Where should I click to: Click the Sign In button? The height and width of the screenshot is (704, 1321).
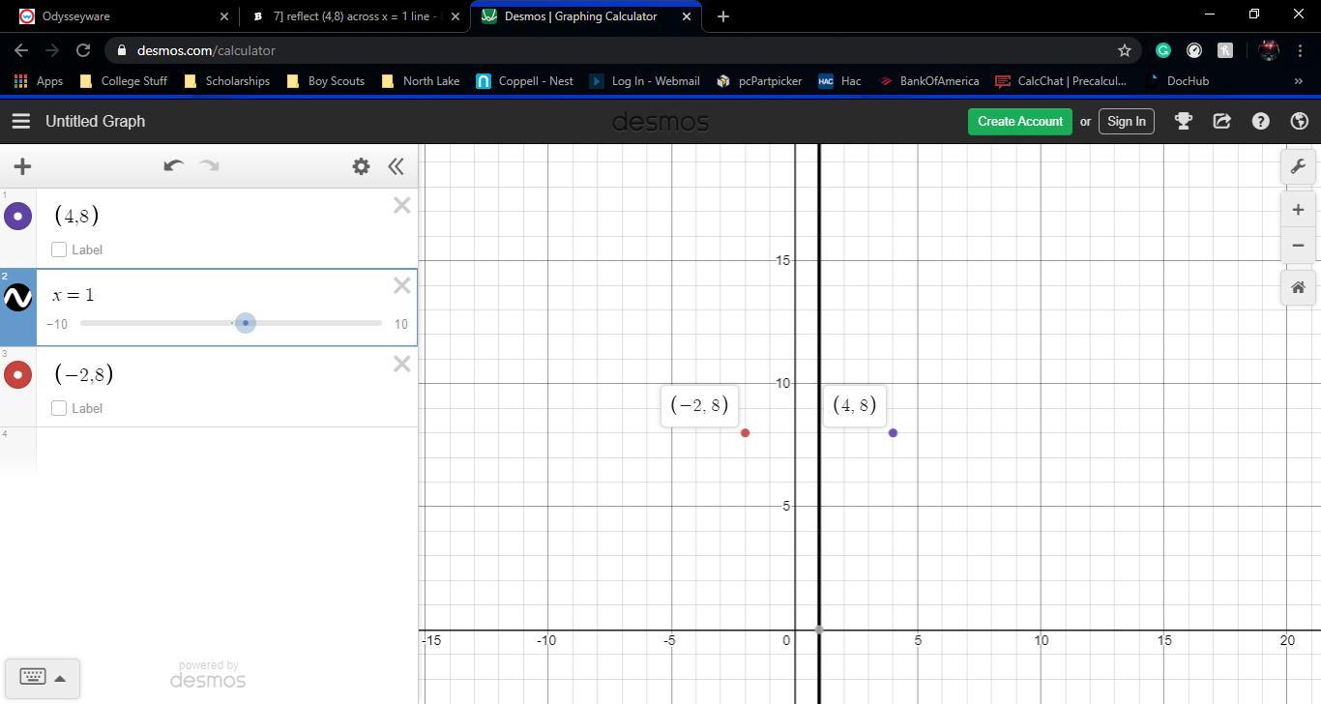(1126, 121)
